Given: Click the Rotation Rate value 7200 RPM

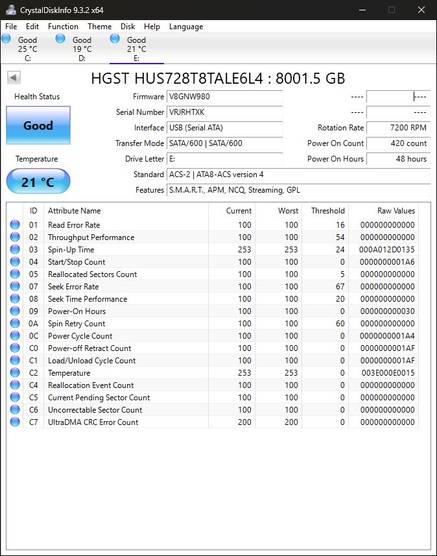Looking at the screenshot, I should click(398, 128).
